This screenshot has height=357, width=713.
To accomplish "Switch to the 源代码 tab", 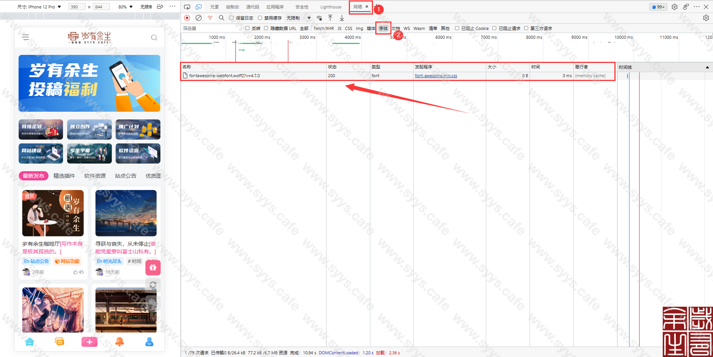I will 253,7.
